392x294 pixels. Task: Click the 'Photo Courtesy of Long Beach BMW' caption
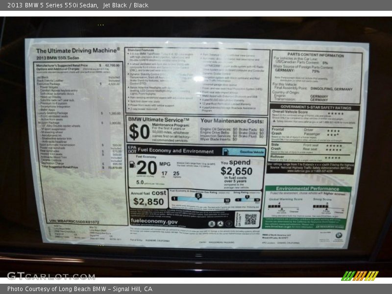(57, 289)
